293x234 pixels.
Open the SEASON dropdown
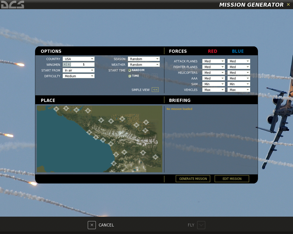click(x=158, y=59)
